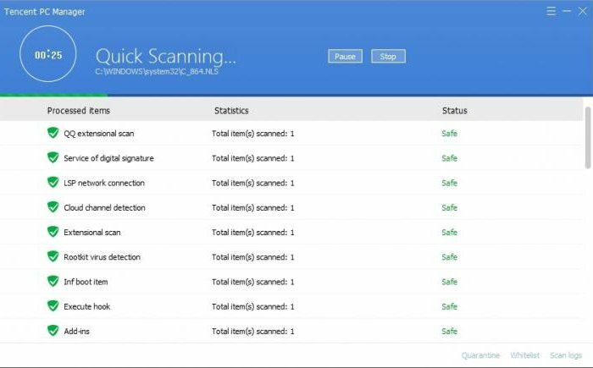Click the Status column header
The height and width of the screenshot is (368, 593).
point(455,111)
